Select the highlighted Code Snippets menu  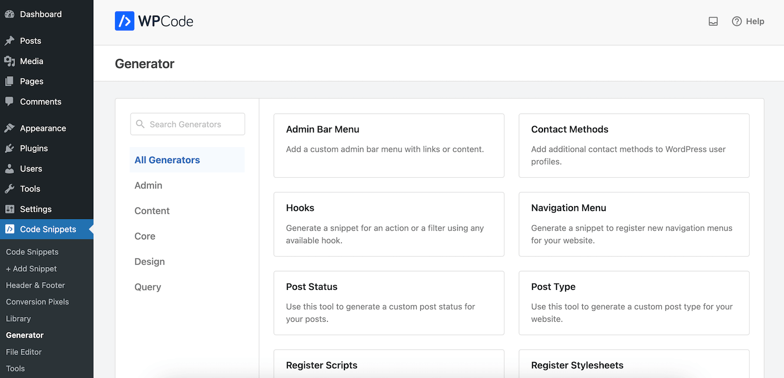[x=47, y=229]
